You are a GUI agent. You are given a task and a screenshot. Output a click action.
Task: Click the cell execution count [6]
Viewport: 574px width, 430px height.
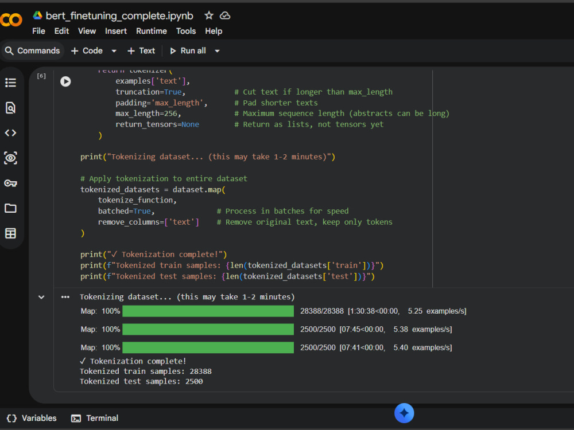(x=41, y=76)
